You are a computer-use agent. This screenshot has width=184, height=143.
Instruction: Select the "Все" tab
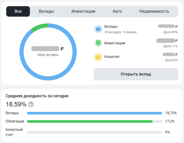coord(18,11)
